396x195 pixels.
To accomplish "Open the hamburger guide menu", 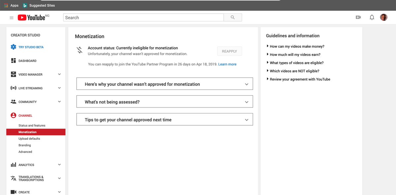I will (x=12, y=18).
